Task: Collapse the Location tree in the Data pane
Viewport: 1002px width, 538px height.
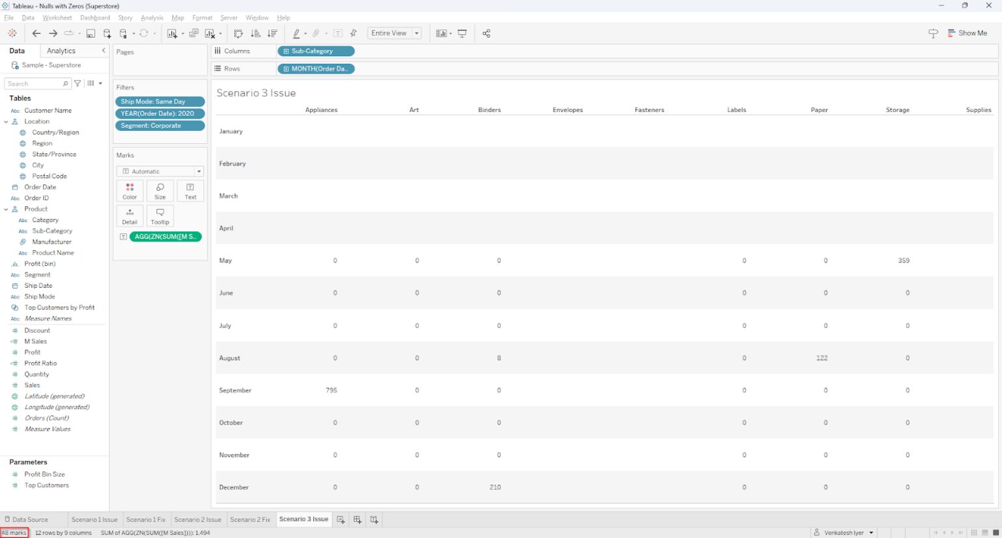Action: [6, 121]
